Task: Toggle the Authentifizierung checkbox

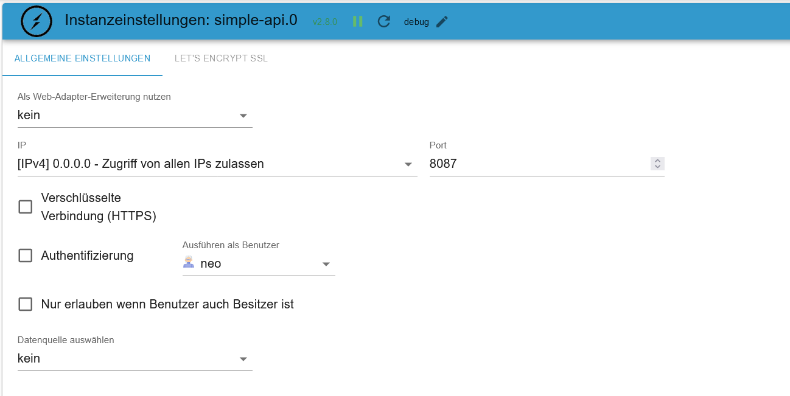Action: pyautogui.click(x=26, y=255)
